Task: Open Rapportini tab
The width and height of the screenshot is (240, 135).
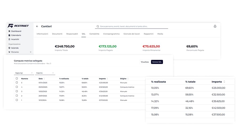Action: [149, 34]
